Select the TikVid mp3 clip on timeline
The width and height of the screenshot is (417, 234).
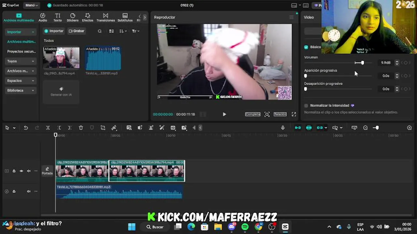click(x=119, y=191)
